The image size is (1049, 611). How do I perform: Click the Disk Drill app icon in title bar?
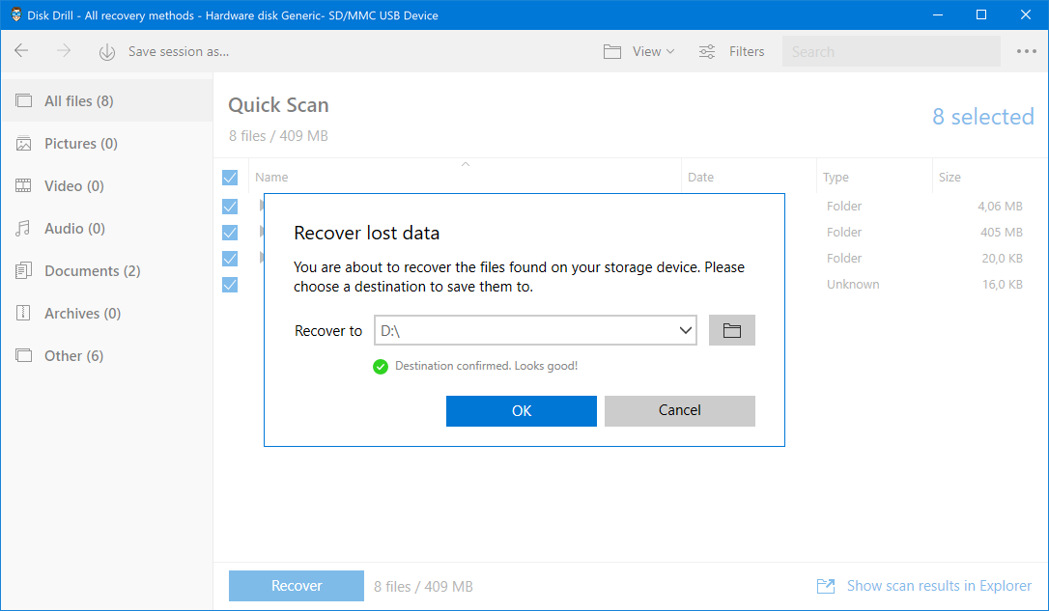[16, 14]
